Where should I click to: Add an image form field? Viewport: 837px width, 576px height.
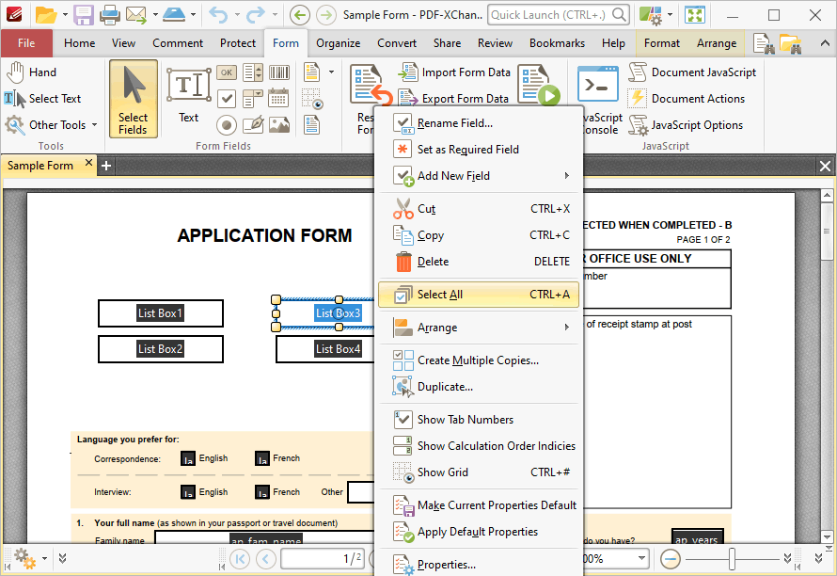click(278, 125)
